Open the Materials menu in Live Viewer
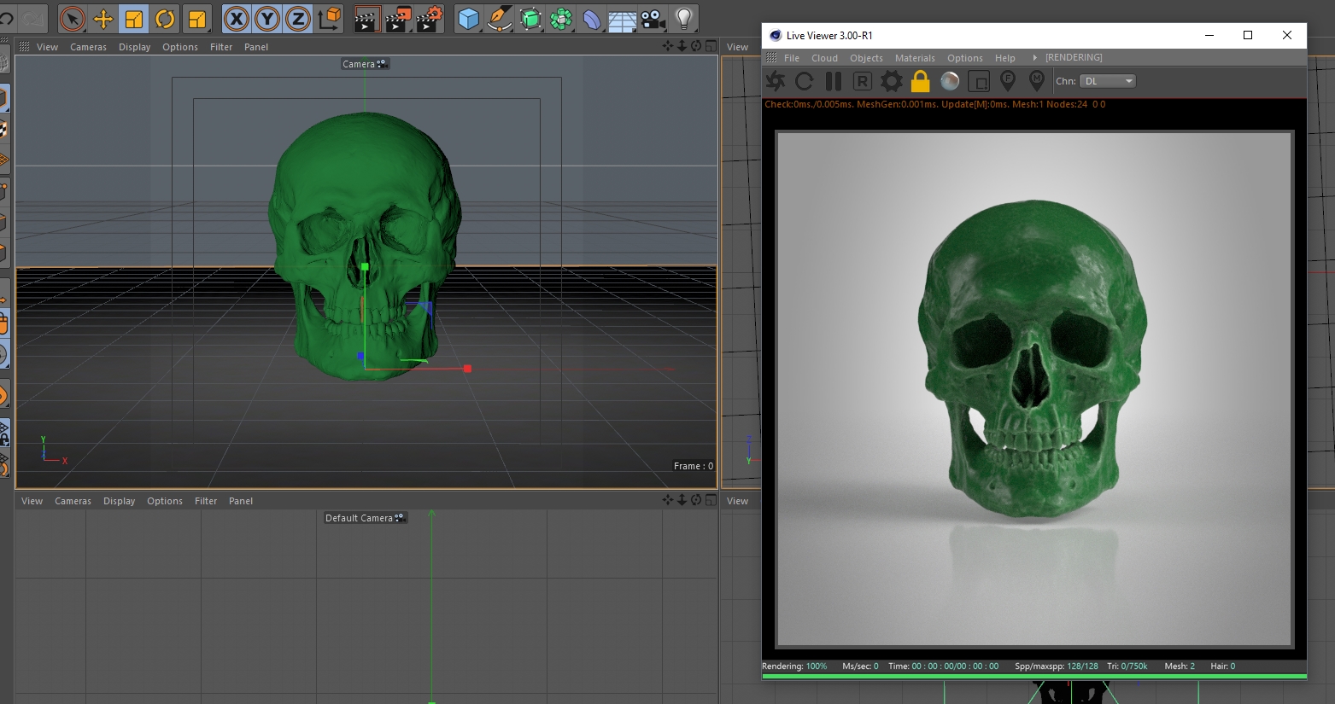 pos(915,58)
